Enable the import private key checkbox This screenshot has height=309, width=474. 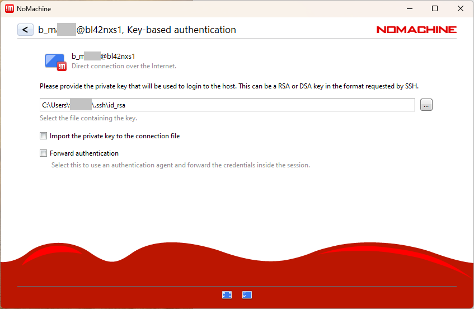point(44,136)
